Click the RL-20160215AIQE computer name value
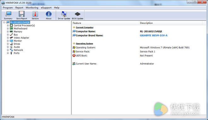Viewport: 208px width, 120px height. point(151,31)
